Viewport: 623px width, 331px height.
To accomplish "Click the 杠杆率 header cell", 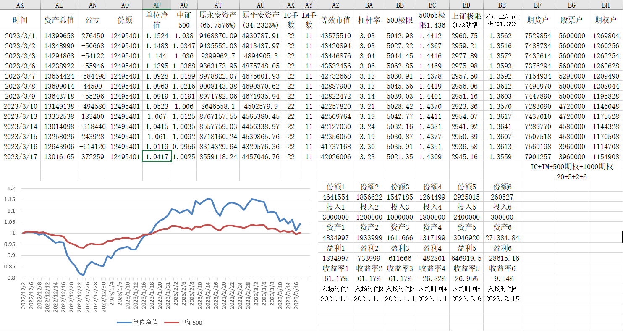I will pyautogui.click(x=369, y=20).
